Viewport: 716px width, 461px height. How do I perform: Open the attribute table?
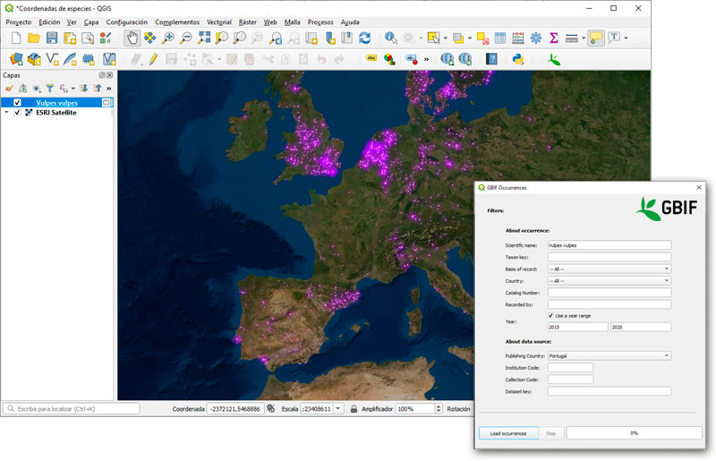point(500,38)
